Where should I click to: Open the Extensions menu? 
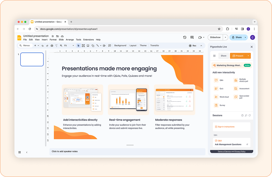click(x=88, y=40)
